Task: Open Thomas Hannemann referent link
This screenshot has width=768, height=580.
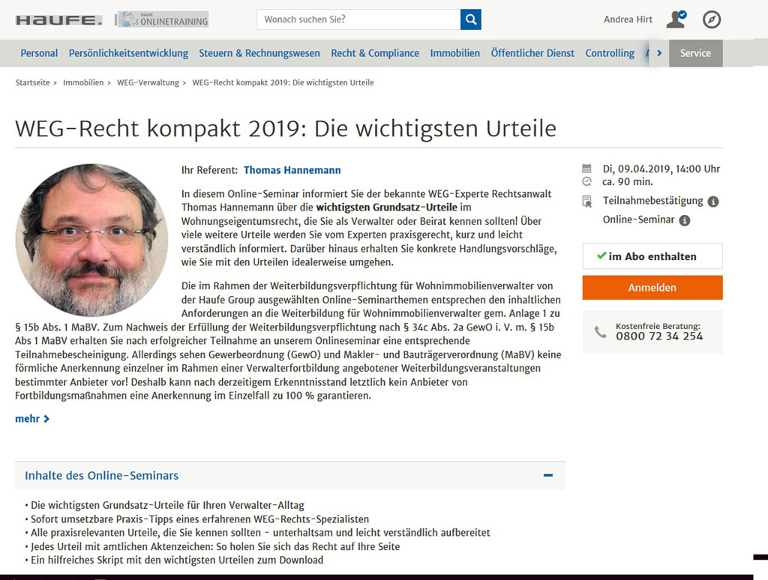Action: (292, 170)
